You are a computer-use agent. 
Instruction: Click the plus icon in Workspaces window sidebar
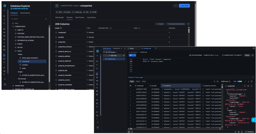97,65
